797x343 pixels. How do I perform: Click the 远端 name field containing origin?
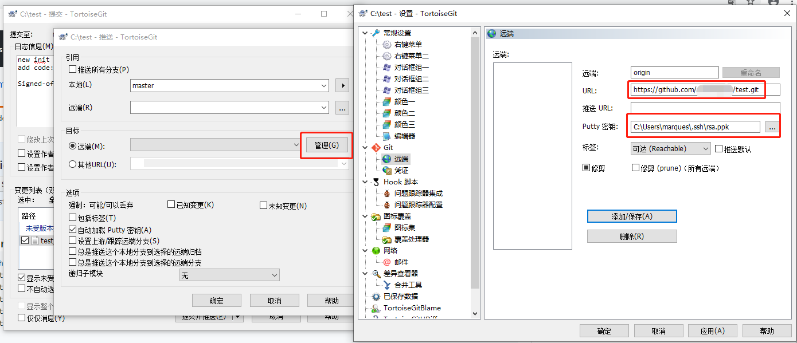point(674,73)
